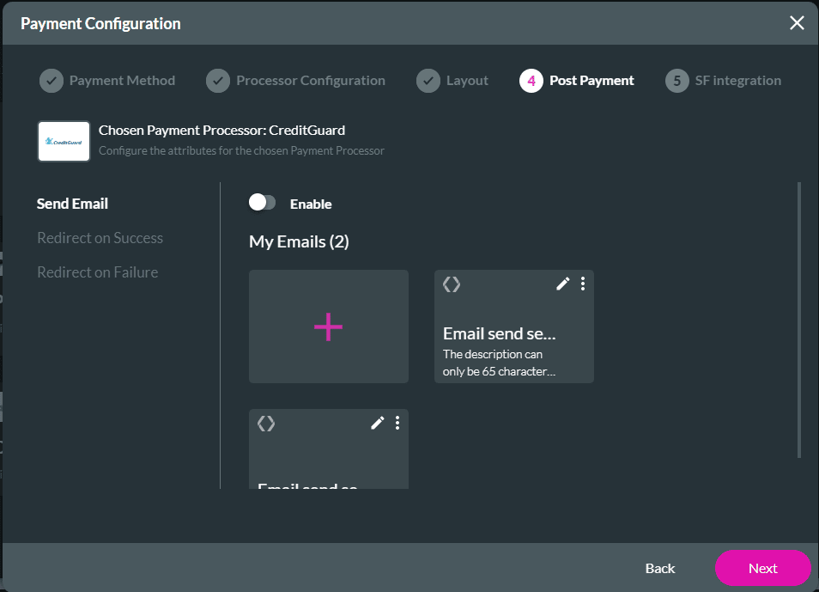Select Send Email in the sidebar

pos(72,204)
